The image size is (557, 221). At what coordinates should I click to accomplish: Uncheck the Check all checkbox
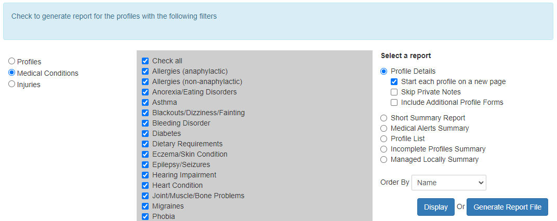pos(145,61)
